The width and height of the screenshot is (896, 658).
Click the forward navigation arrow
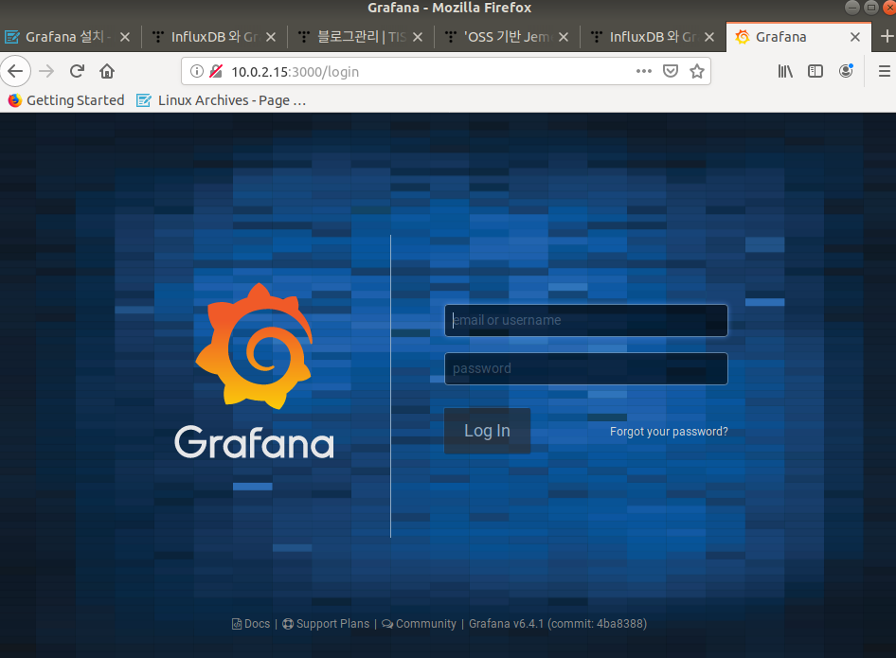click(46, 71)
